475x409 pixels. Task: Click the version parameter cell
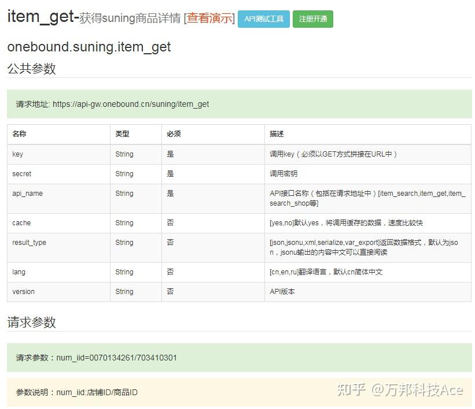pos(23,291)
